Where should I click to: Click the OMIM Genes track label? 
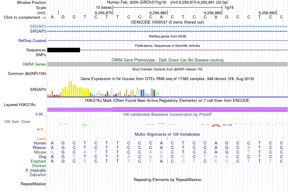click(34, 64)
